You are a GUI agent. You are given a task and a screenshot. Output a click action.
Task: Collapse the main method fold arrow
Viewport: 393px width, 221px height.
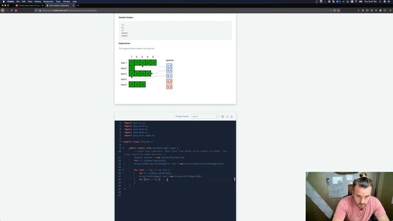123,148
